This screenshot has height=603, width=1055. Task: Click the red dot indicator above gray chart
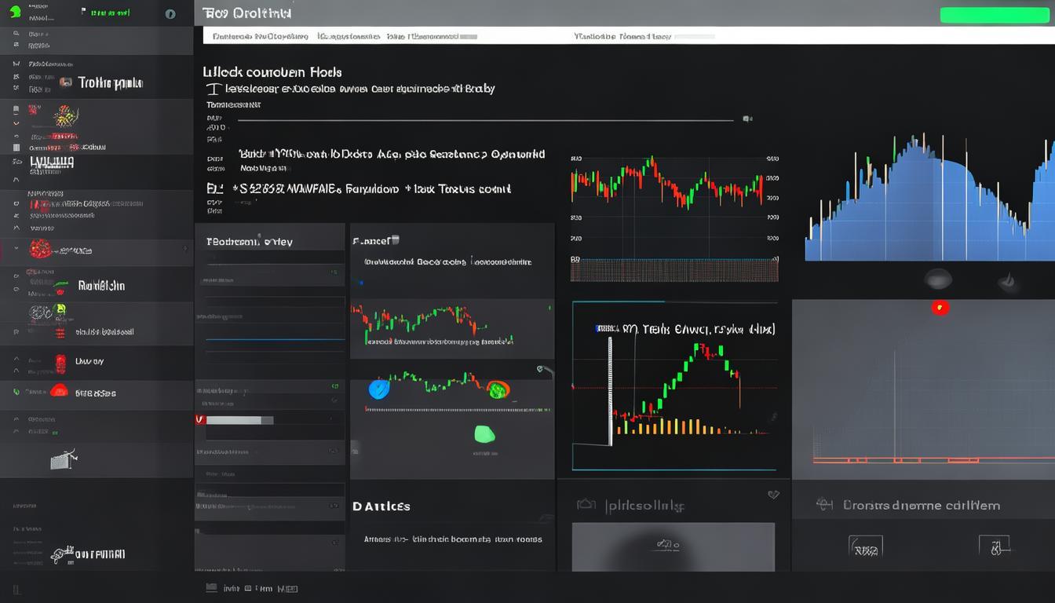(x=940, y=308)
